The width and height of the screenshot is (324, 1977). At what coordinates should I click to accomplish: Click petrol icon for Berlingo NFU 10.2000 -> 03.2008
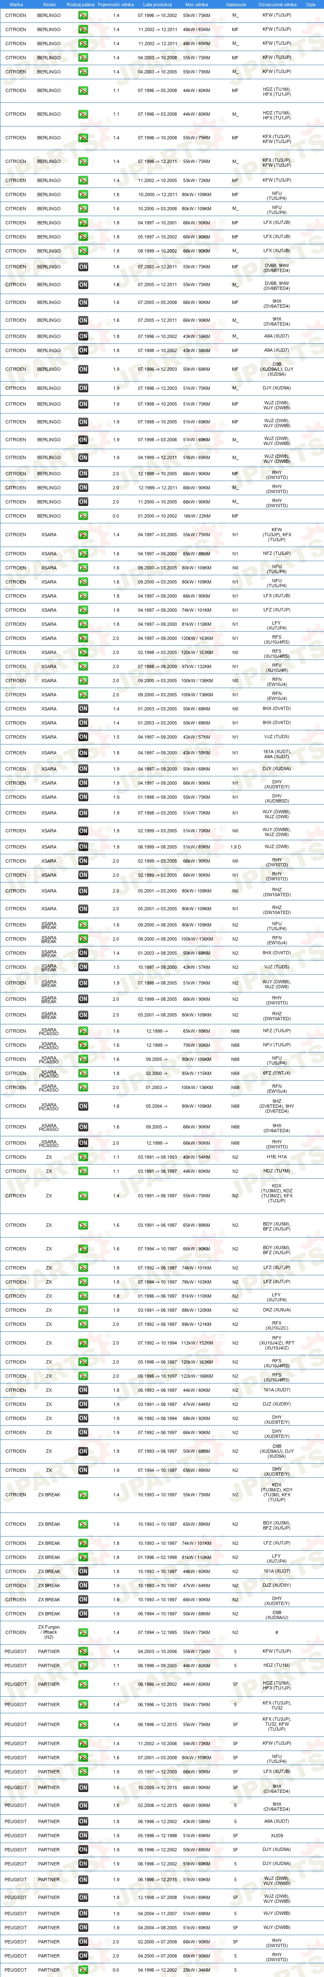click(83, 209)
